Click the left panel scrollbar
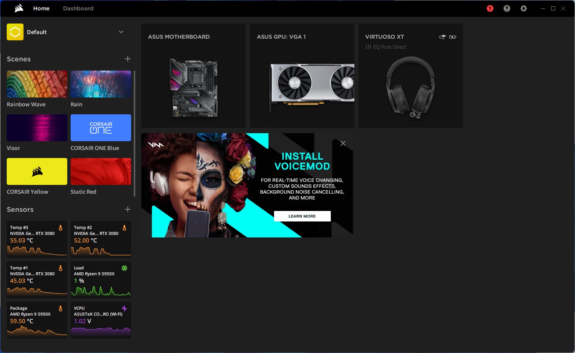This screenshot has width=575, height=353. 135,134
